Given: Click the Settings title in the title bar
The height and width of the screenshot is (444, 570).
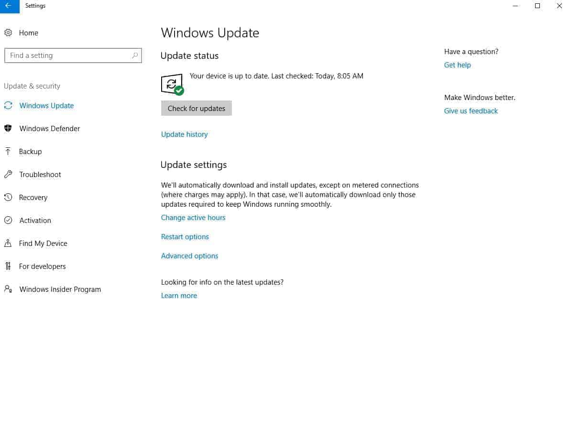Looking at the screenshot, I should (35, 6).
